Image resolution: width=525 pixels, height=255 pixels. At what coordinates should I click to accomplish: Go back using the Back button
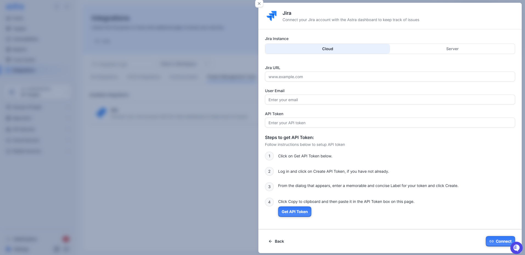click(276, 241)
